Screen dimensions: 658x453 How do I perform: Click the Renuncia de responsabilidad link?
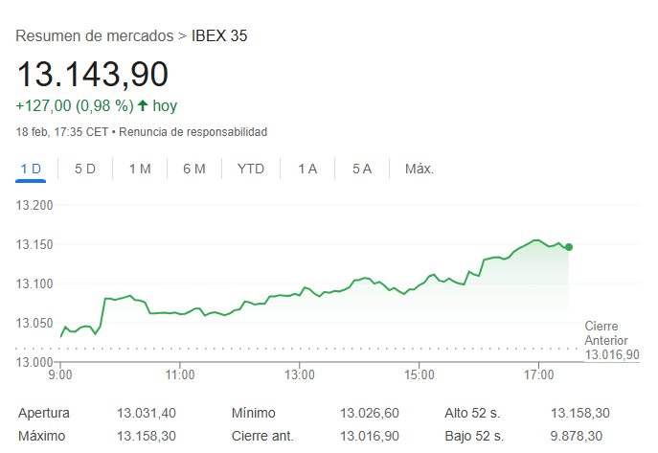tap(193, 131)
